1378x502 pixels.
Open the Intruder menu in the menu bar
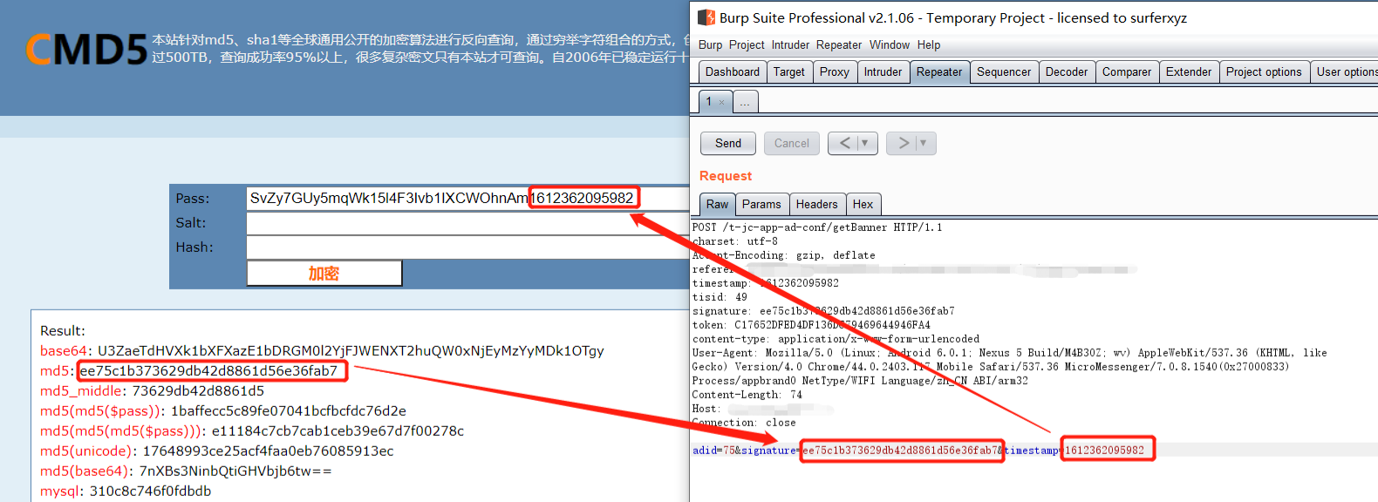click(x=790, y=44)
